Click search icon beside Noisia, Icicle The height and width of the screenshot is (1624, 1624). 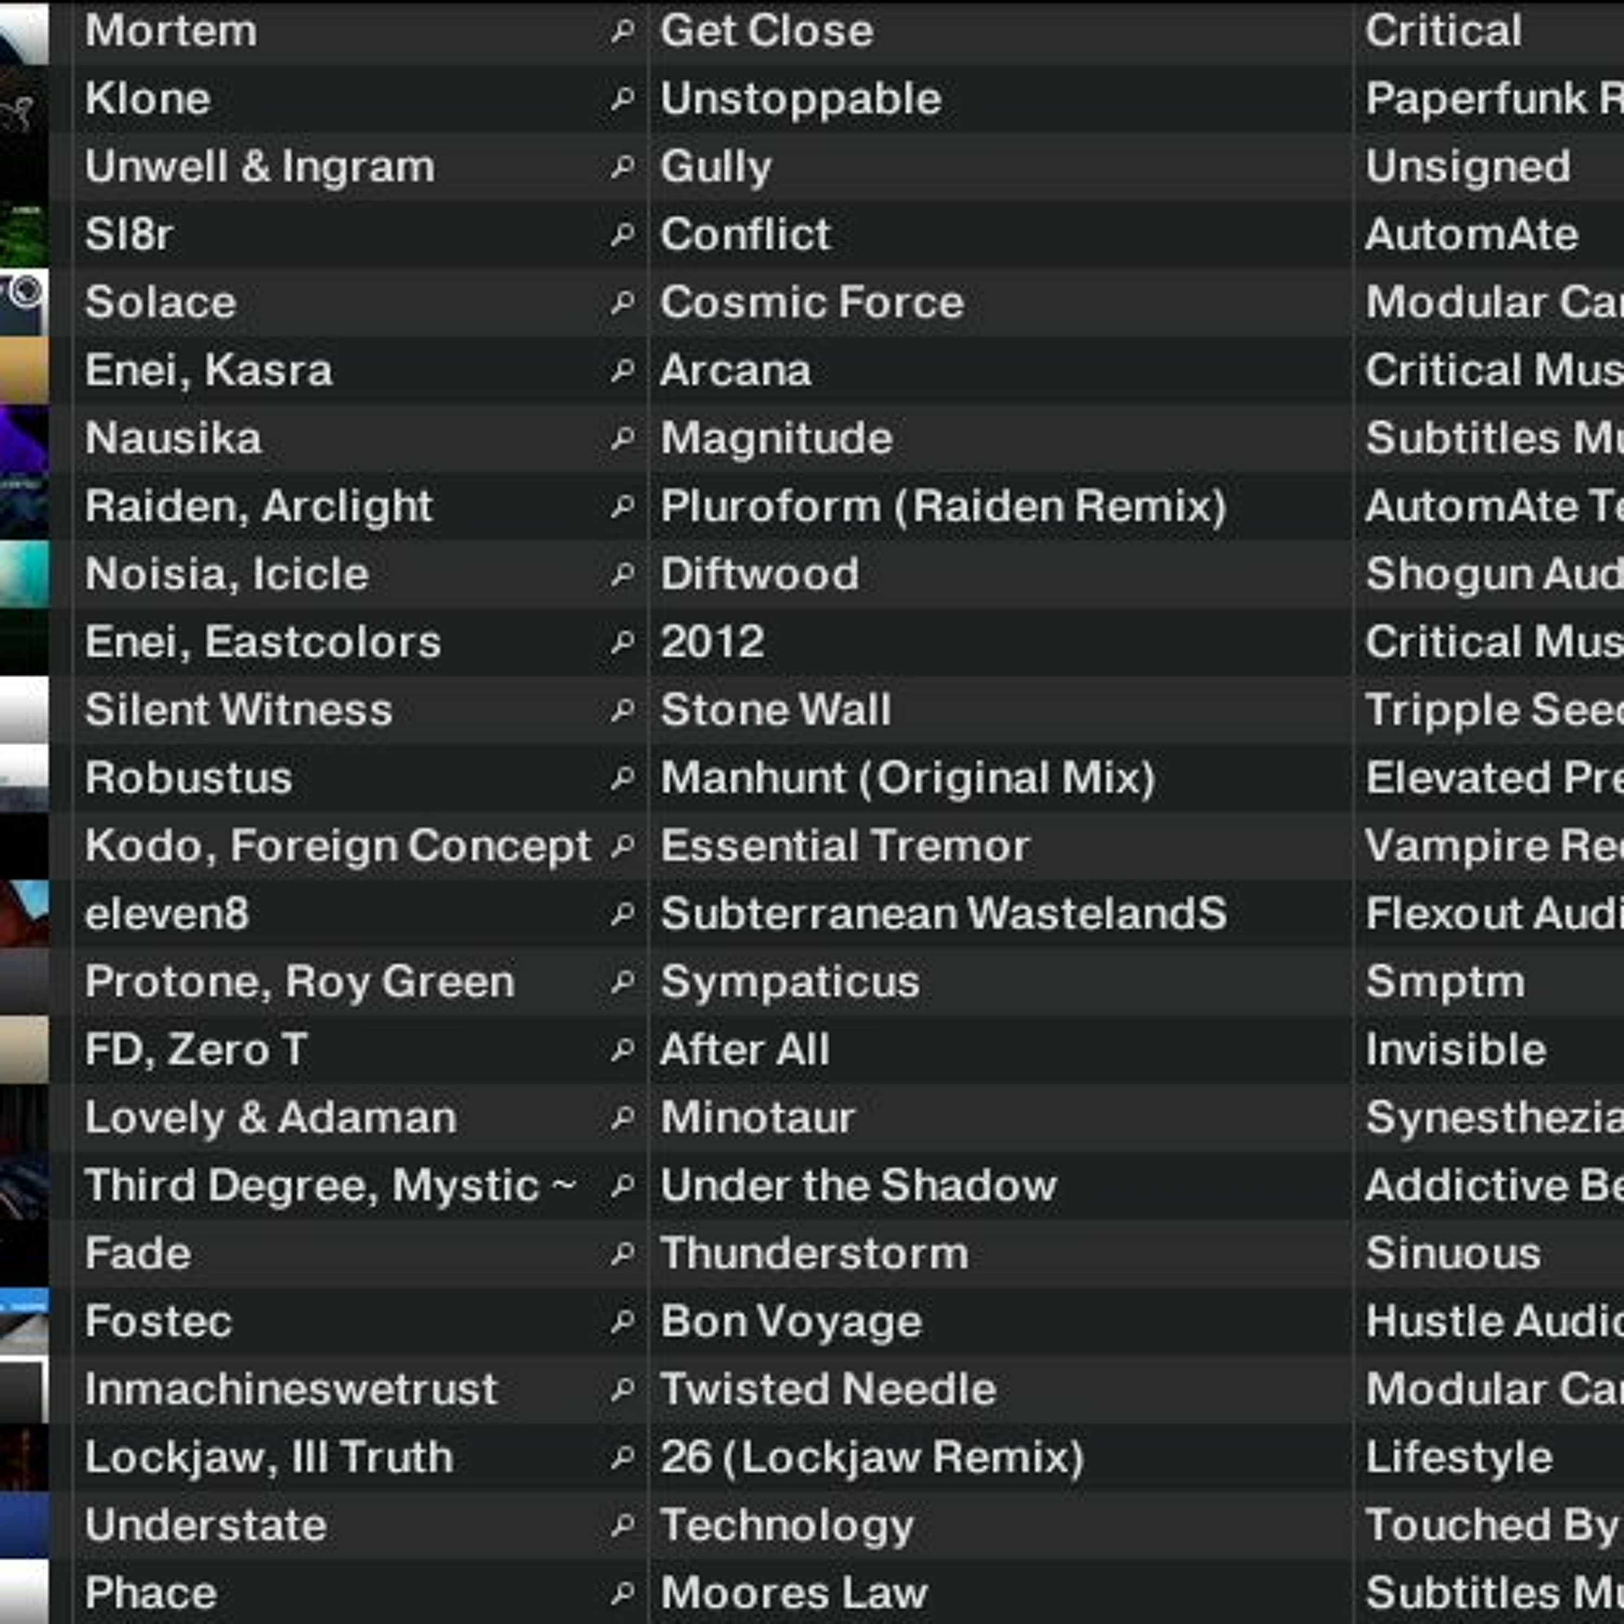[622, 575]
